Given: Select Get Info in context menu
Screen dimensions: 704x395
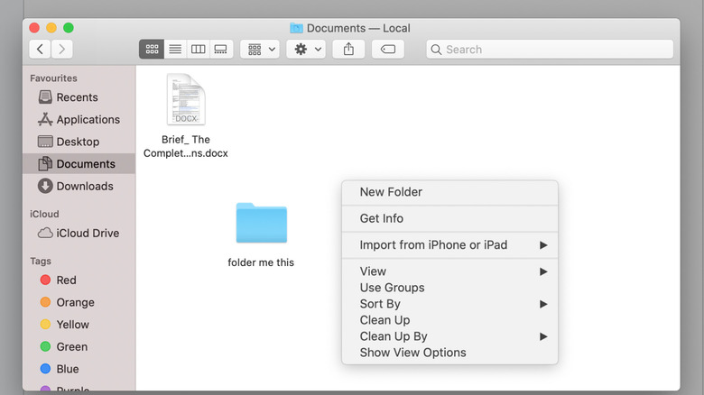Looking at the screenshot, I should pyautogui.click(x=382, y=218).
